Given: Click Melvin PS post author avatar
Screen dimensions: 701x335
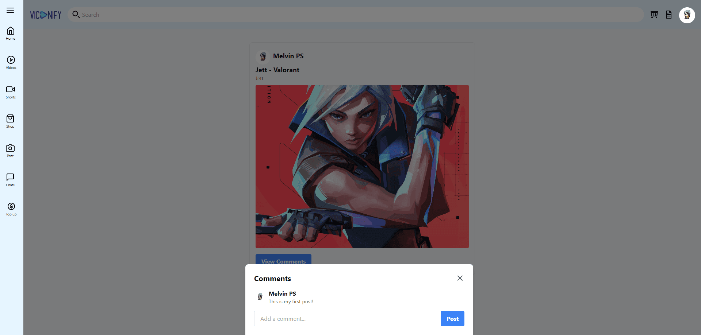Looking at the screenshot, I should (263, 56).
